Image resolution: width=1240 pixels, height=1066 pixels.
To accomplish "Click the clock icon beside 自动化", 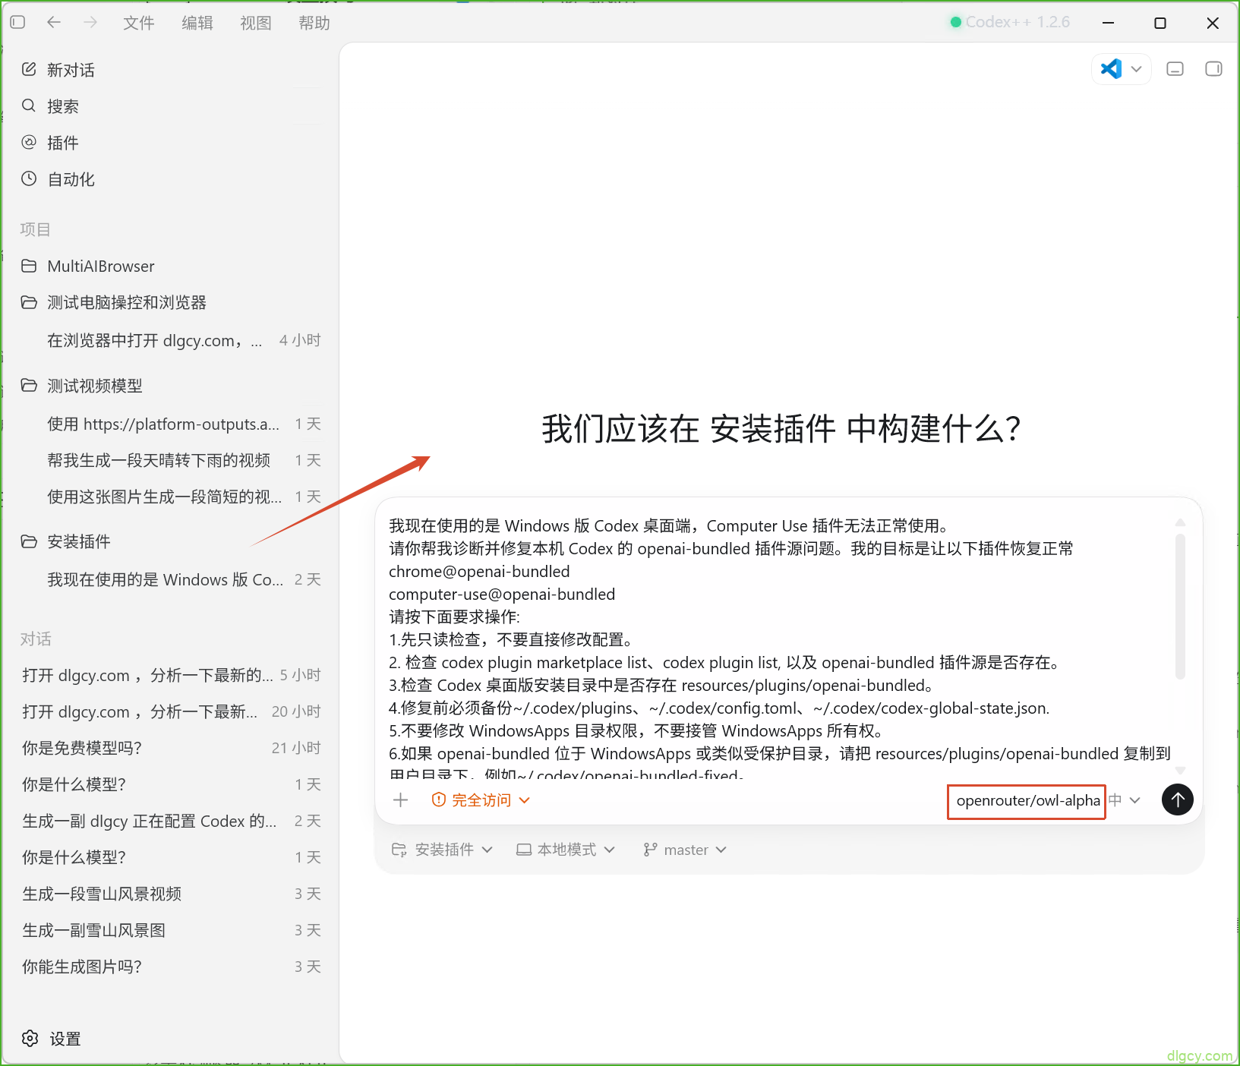I will pyautogui.click(x=29, y=178).
